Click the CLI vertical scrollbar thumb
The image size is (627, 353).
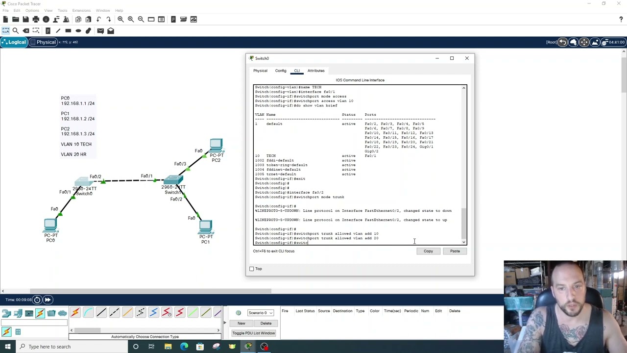point(464,222)
